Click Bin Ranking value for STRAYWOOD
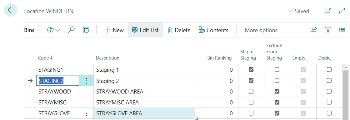350x120 pixels. 217,92
